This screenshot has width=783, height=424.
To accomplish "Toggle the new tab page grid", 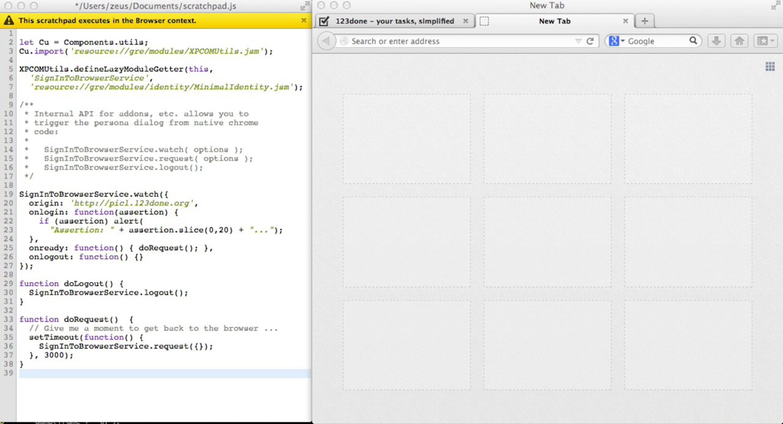I will click(x=770, y=66).
